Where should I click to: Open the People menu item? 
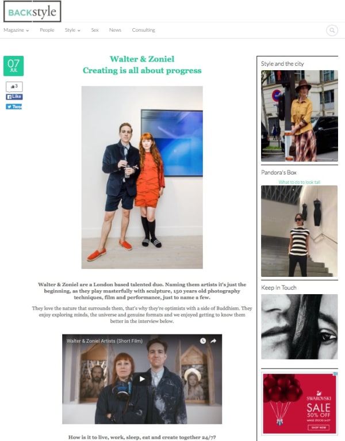(47, 30)
